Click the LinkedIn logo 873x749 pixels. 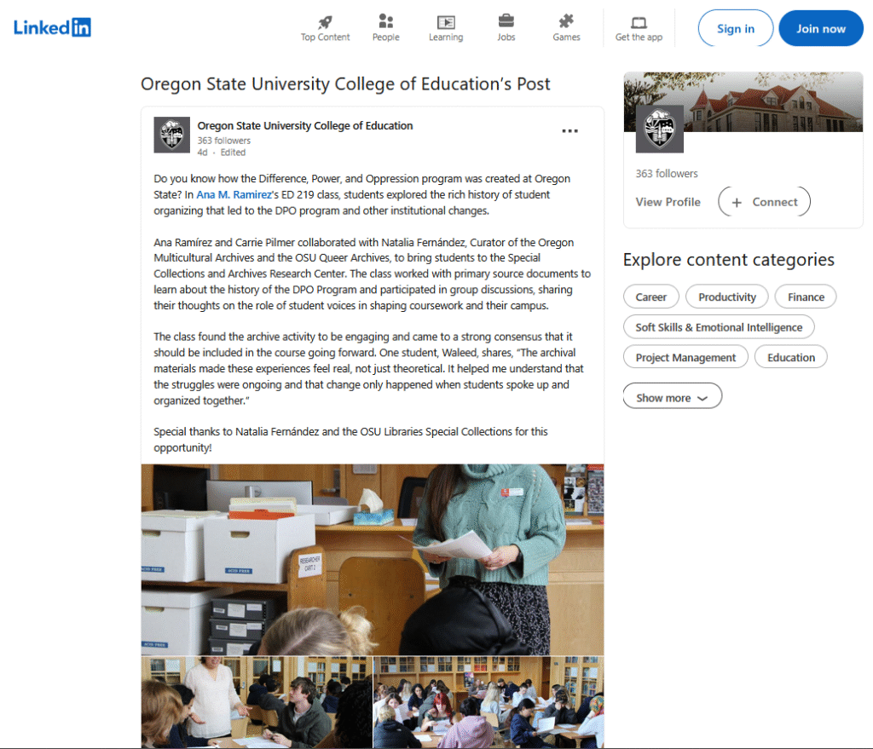pos(52,27)
